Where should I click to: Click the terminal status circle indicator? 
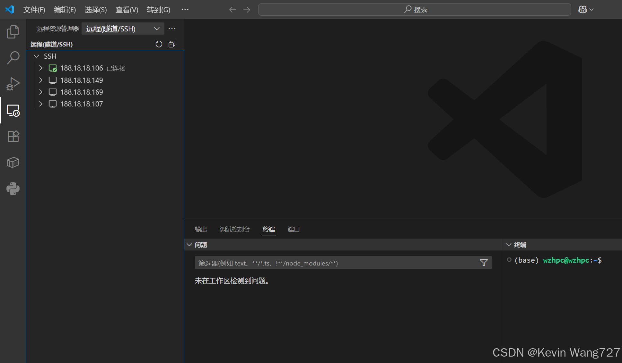pos(509,260)
